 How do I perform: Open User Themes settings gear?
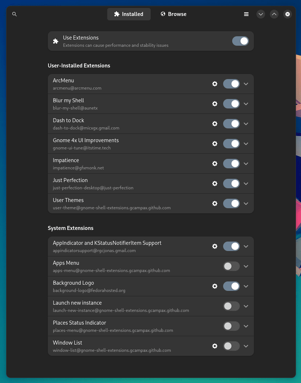coord(215,203)
